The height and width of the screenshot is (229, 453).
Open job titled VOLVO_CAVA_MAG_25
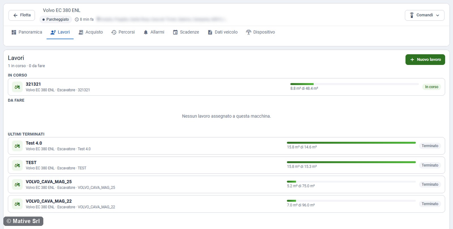click(49, 182)
